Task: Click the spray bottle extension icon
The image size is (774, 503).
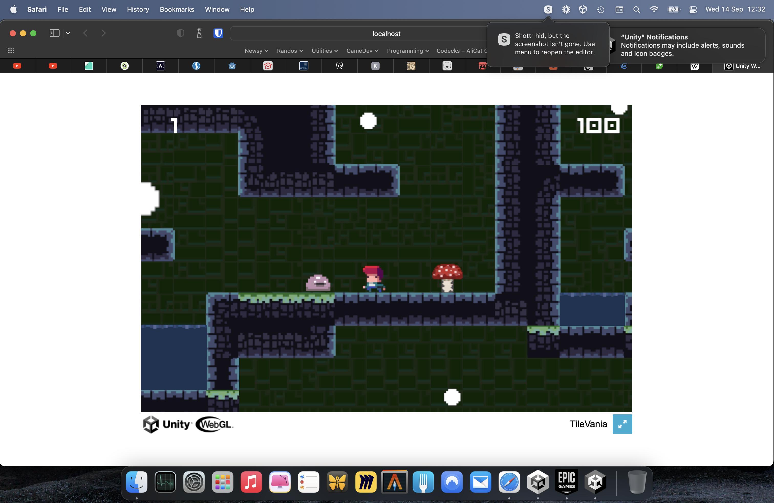Action: pyautogui.click(x=199, y=33)
